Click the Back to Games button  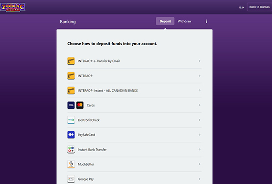coord(259,7)
